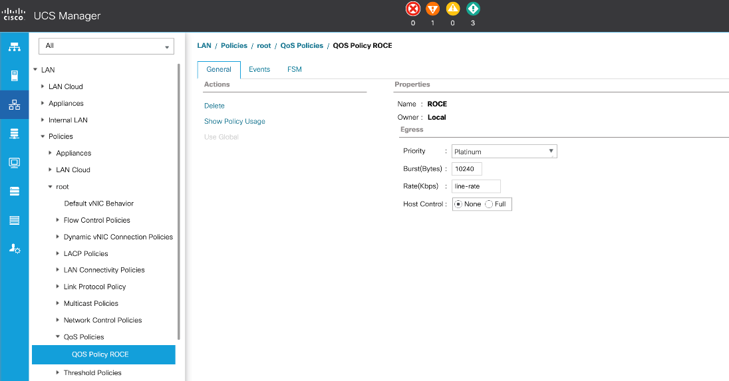729x381 pixels.
Task: Select Network Control Policies label
Action: tap(102, 320)
